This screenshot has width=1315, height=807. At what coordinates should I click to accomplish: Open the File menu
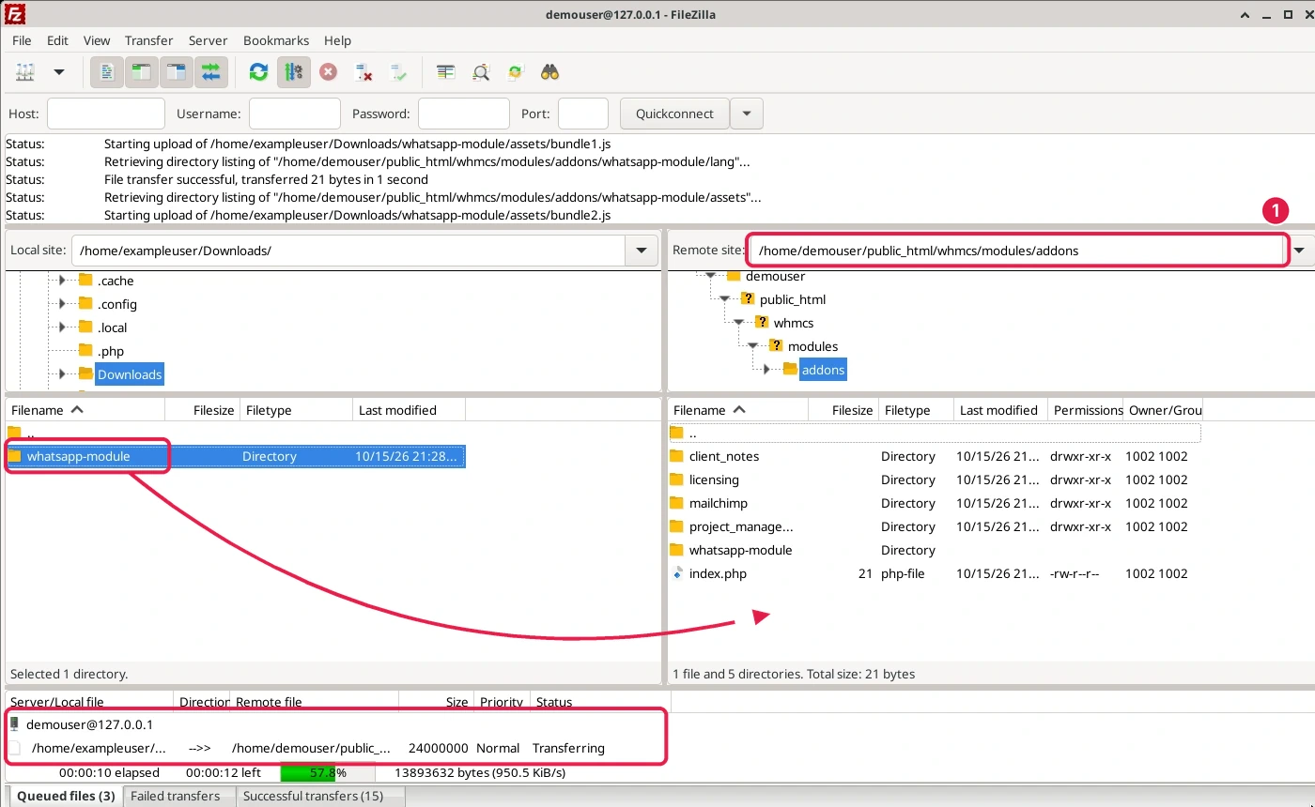coord(22,40)
